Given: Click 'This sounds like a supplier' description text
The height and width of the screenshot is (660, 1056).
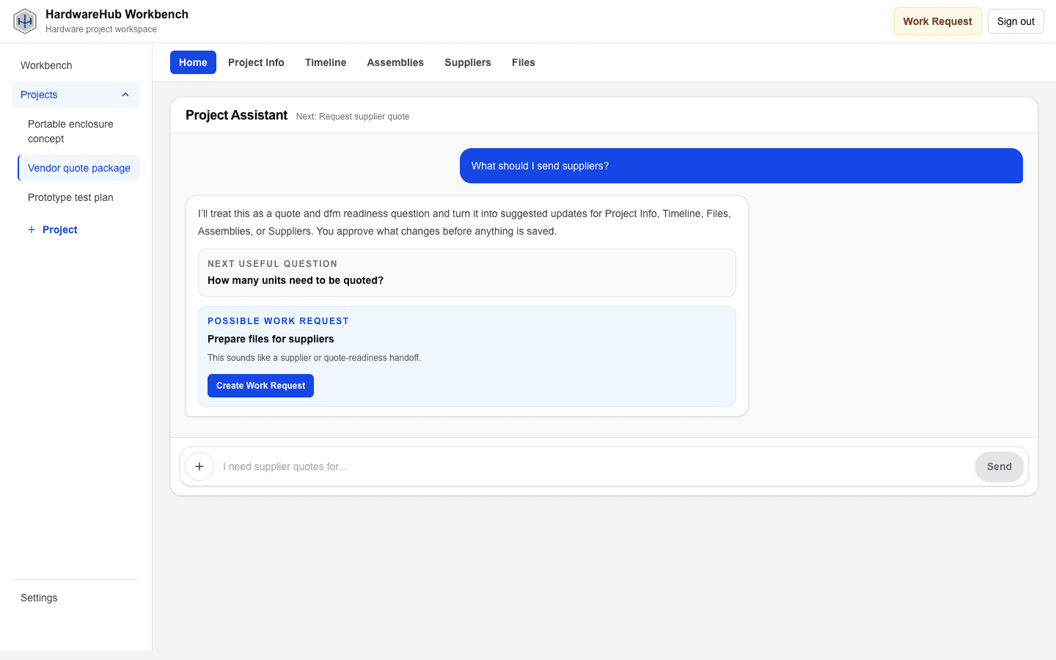Looking at the screenshot, I should click(x=314, y=358).
